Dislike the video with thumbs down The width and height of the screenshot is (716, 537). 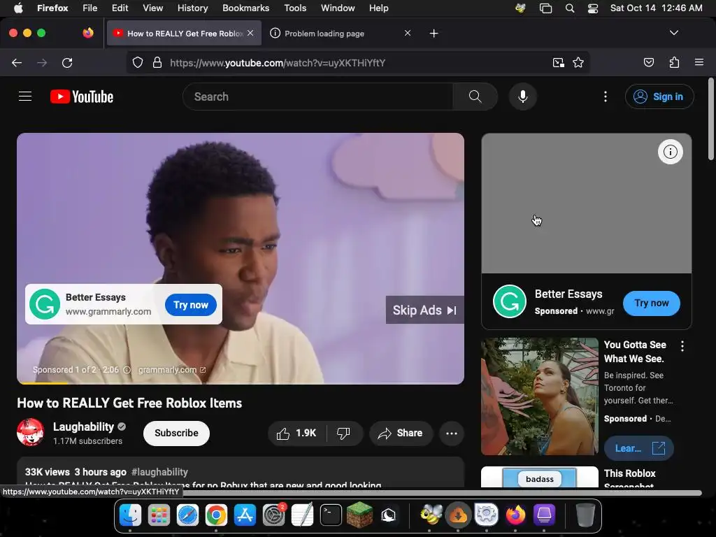343,434
